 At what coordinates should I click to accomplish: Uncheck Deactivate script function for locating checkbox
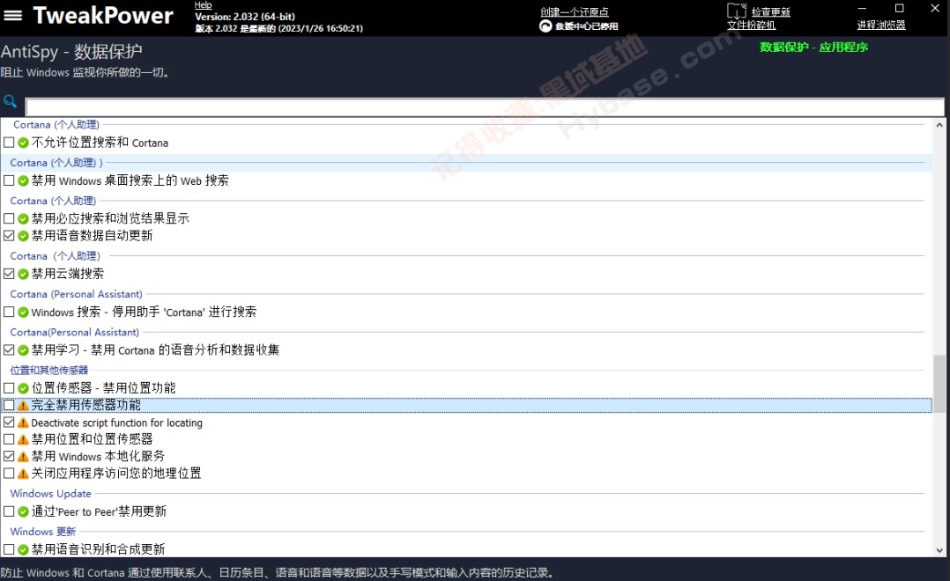click(x=9, y=422)
